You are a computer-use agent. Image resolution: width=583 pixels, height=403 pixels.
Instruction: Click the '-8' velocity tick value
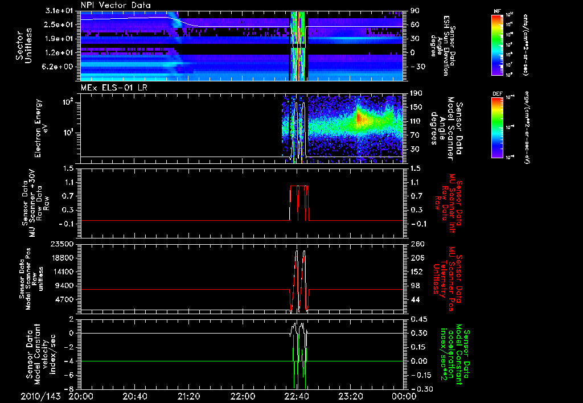coord(69,389)
